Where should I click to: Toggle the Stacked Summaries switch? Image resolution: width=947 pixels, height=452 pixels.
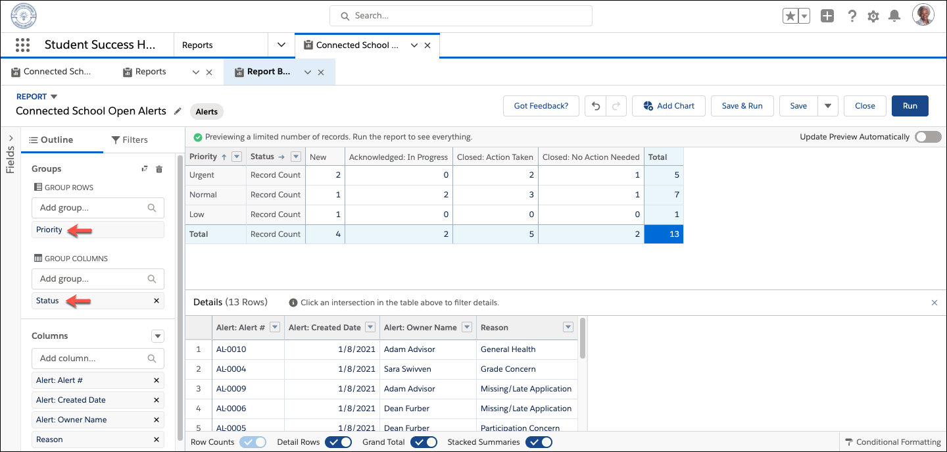(x=539, y=442)
